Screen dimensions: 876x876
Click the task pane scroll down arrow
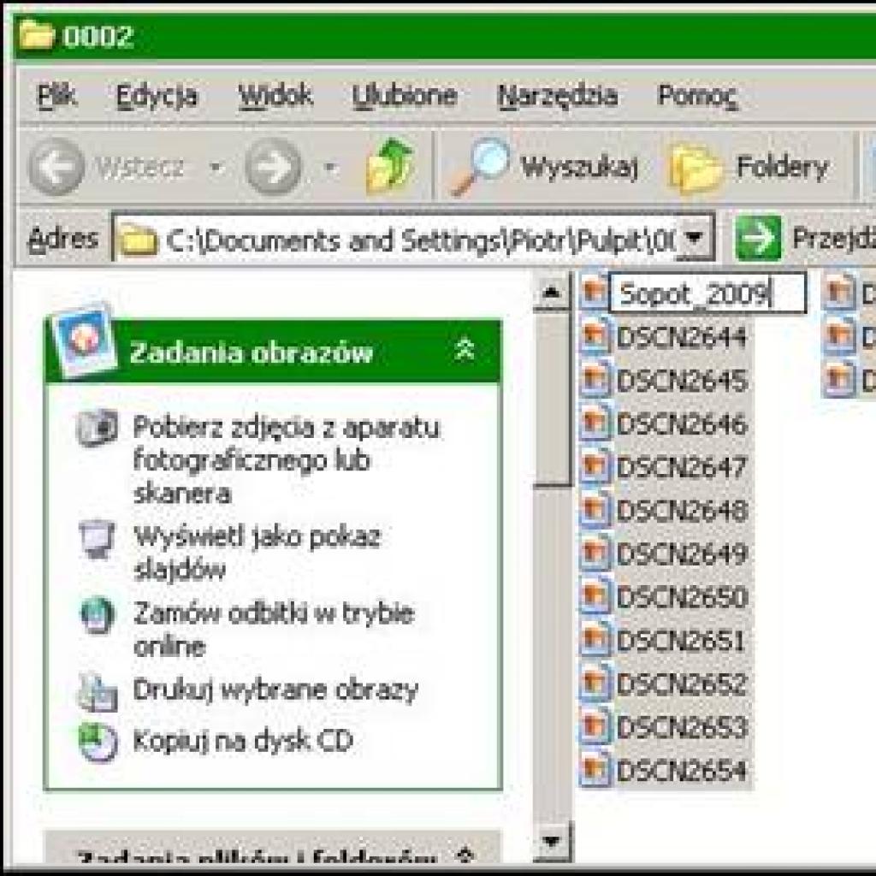pyautogui.click(x=552, y=841)
